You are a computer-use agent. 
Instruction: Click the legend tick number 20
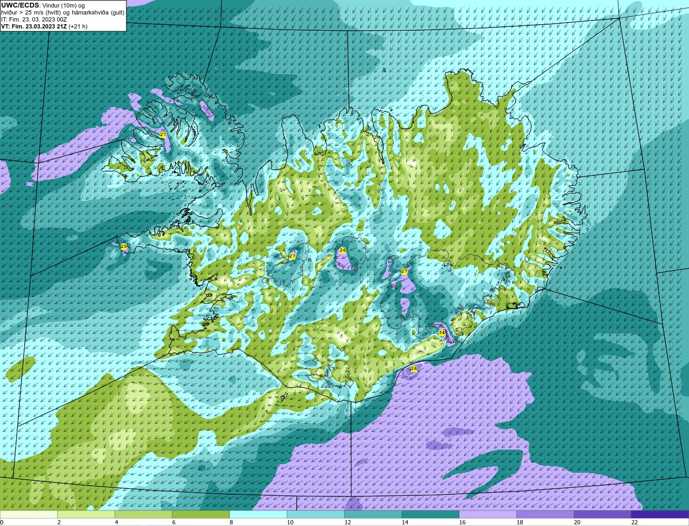[577, 522]
